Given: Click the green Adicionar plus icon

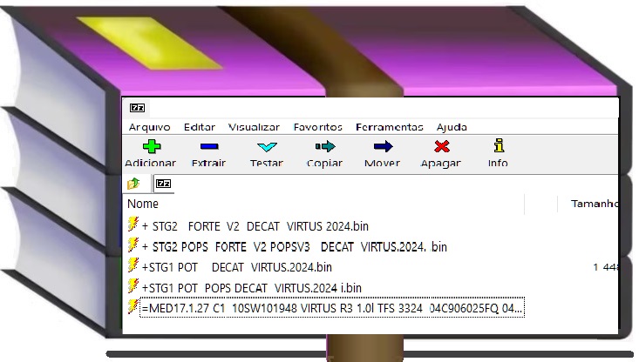Looking at the screenshot, I should tap(151, 147).
